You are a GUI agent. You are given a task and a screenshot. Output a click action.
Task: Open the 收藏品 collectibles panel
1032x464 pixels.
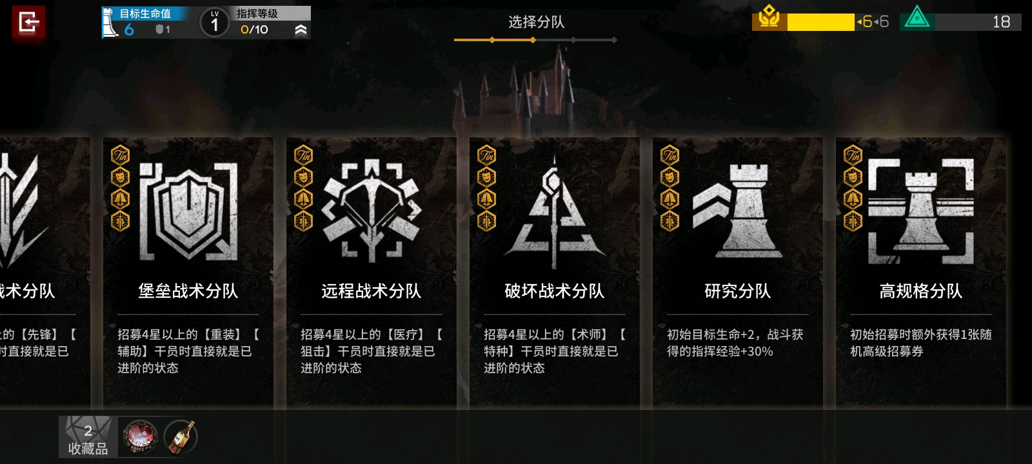88,437
